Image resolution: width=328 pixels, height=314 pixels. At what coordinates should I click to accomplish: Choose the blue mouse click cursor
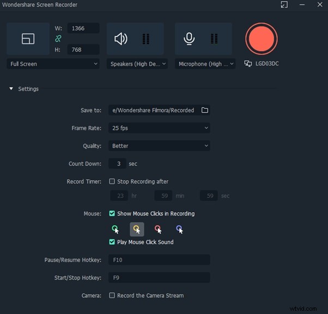pyautogui.click(x=179, y=229)
